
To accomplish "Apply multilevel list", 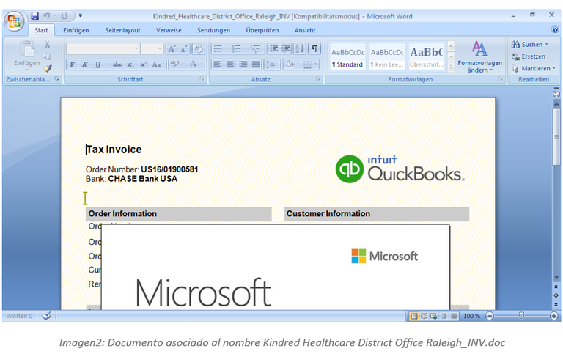I will 255,48.
